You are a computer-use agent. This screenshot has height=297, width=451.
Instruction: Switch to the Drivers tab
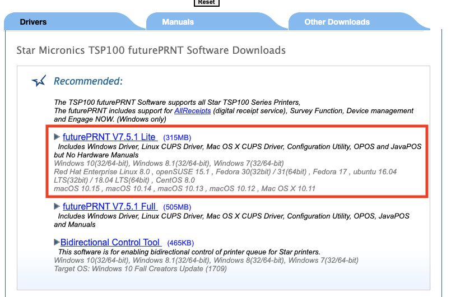tap(34, 22)
